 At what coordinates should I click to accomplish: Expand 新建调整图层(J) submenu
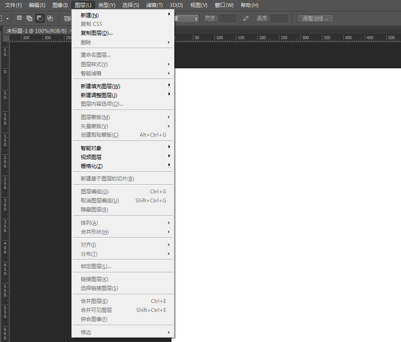point(123,95)
